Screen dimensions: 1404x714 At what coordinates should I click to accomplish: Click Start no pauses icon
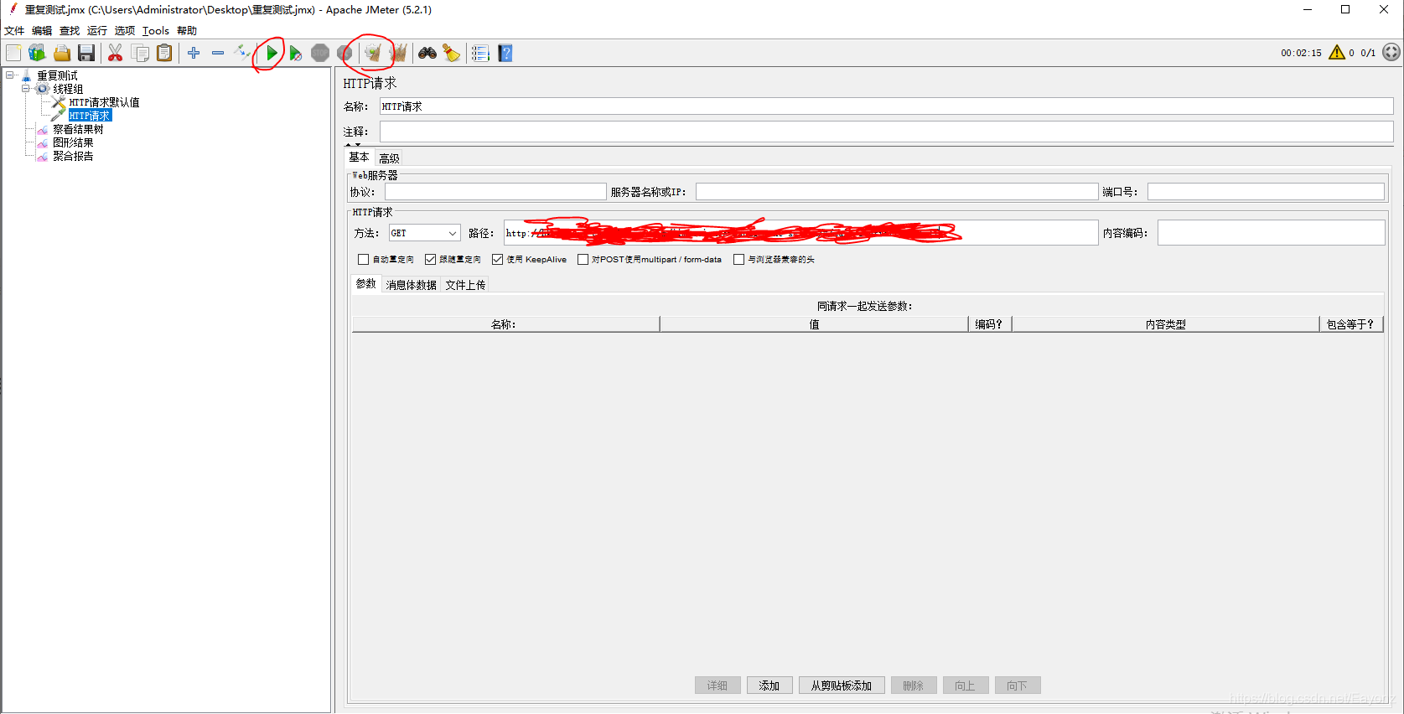[x=296, y=53]
